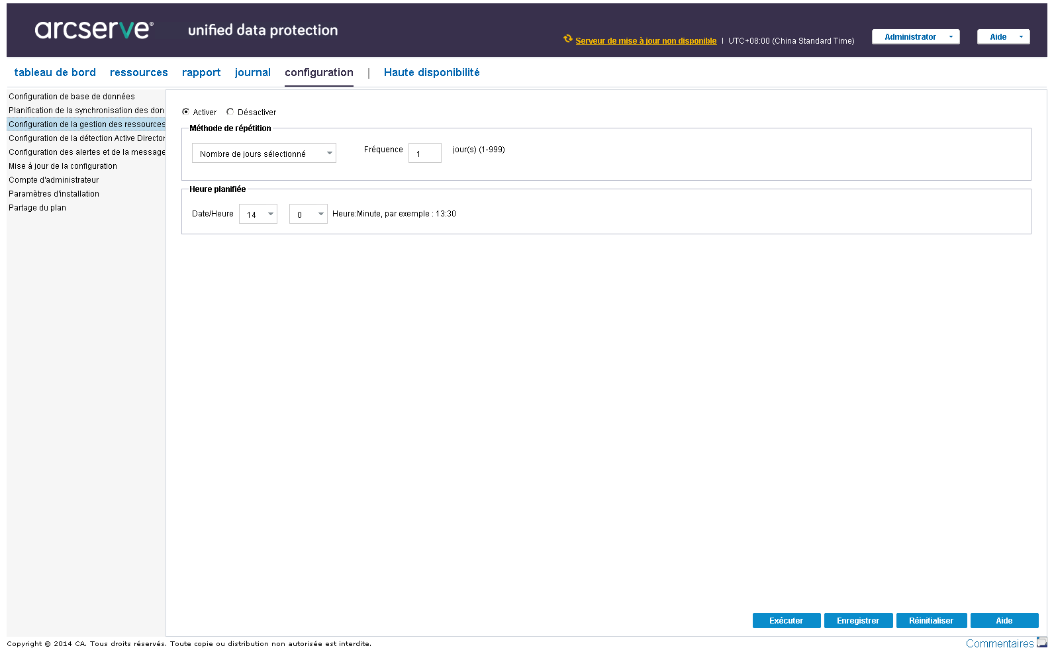Viewport: 1054px width, 650px height.
Task: Click the update server refresh icon
Action: click(567, 39)
